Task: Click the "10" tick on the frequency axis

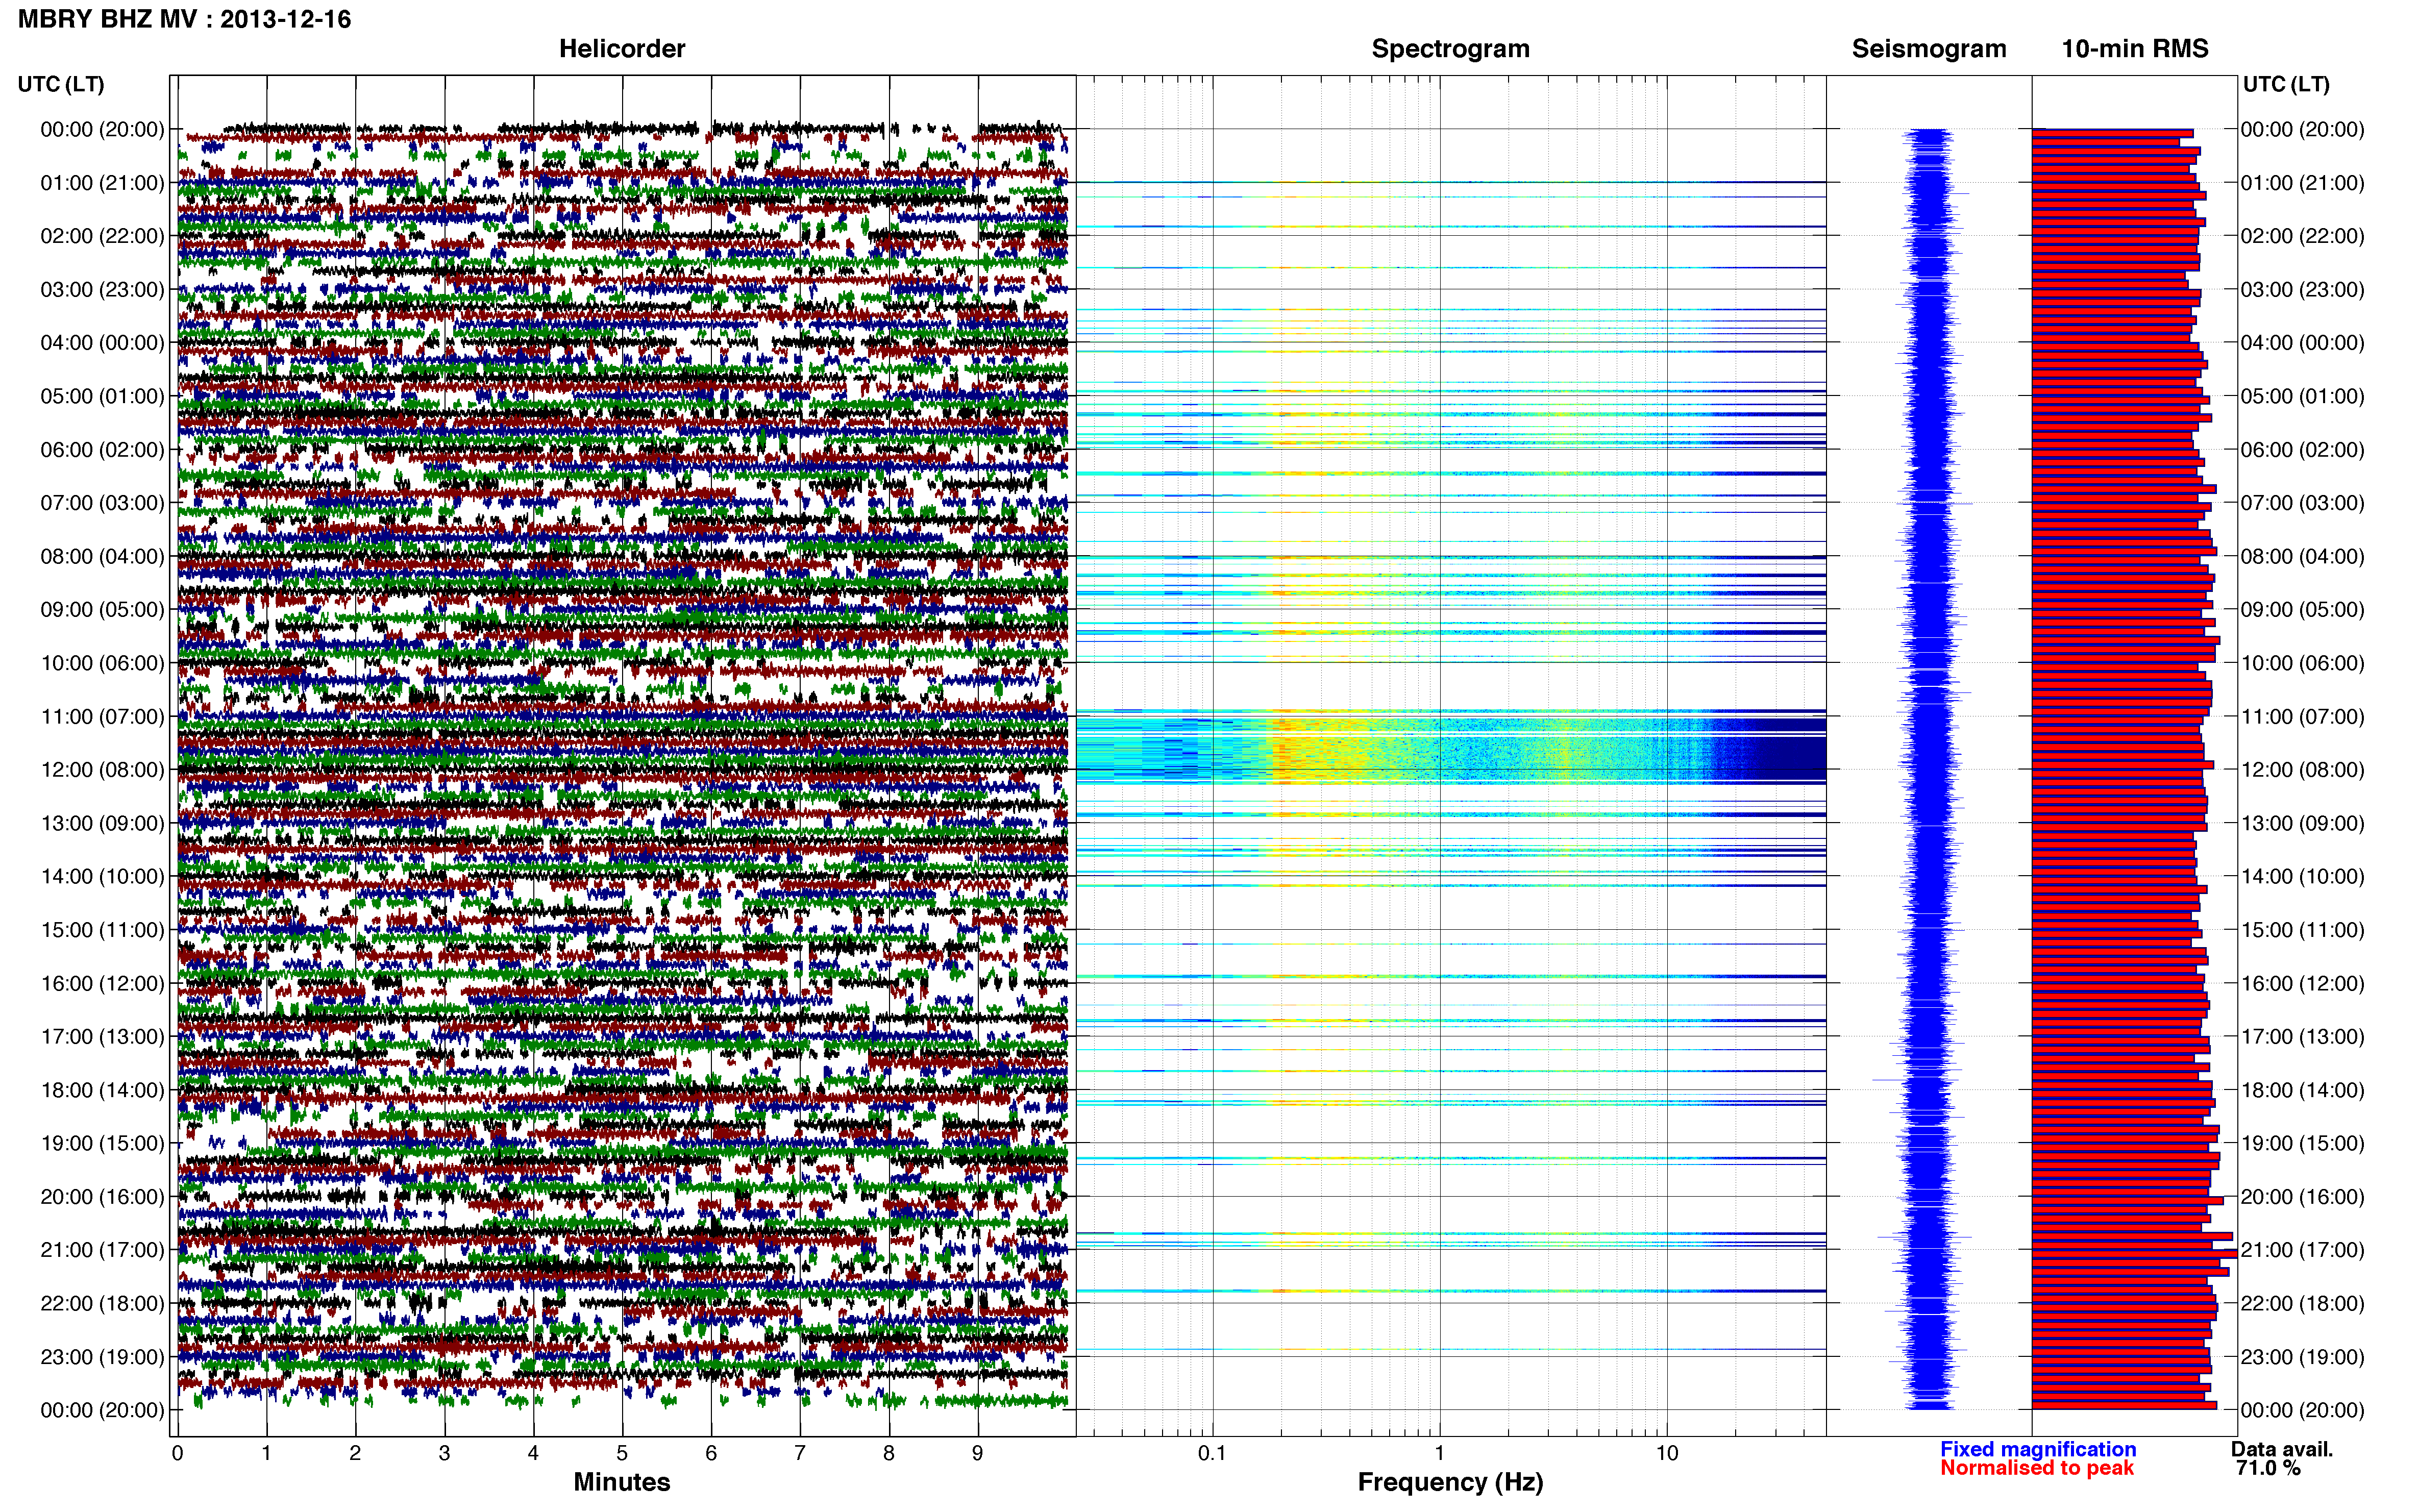Action: (1667, 1454)
